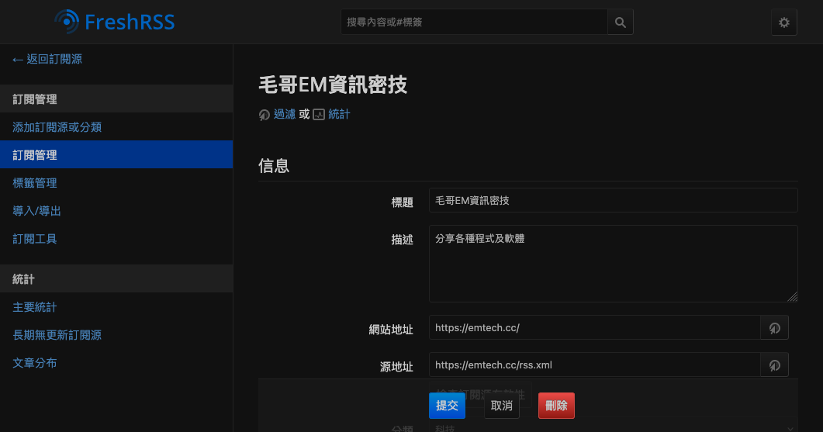
Task: Select highlighted 訂閱管理 sidebar item
Action: coord(116,155)
